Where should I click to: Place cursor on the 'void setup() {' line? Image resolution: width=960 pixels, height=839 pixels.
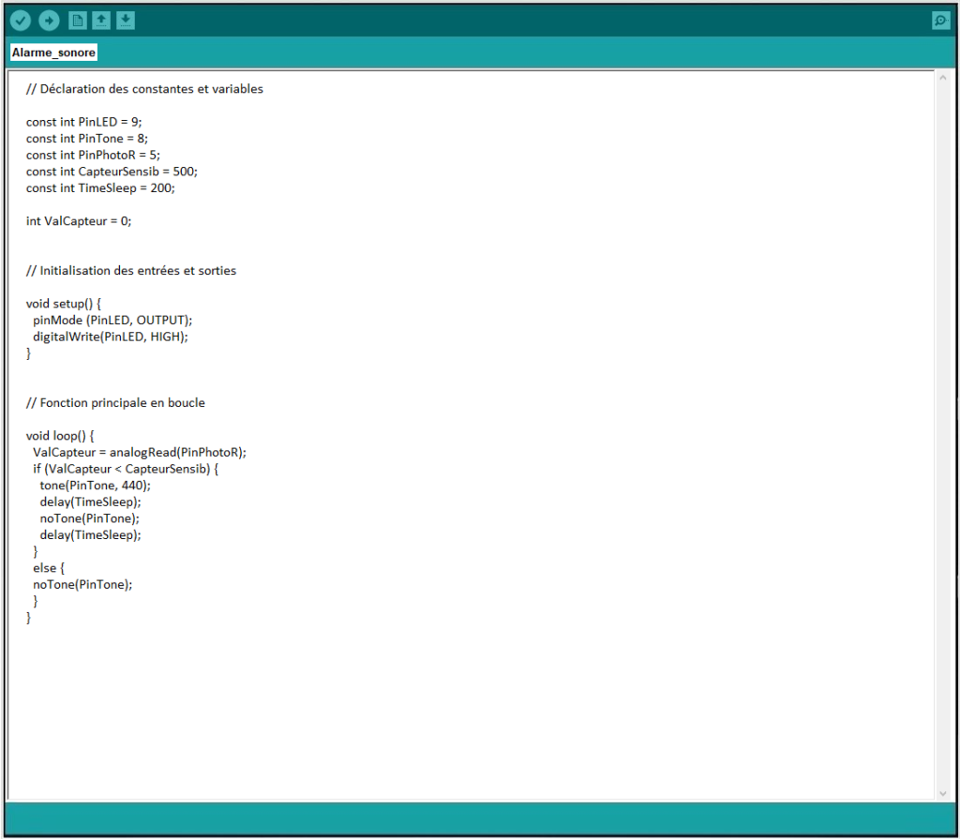(x=63, y=304)
